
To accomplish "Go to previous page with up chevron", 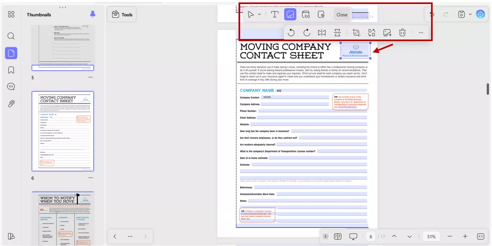I will 394,236.
